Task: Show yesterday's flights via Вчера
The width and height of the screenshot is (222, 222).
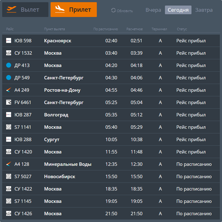Action: point(153,10)
